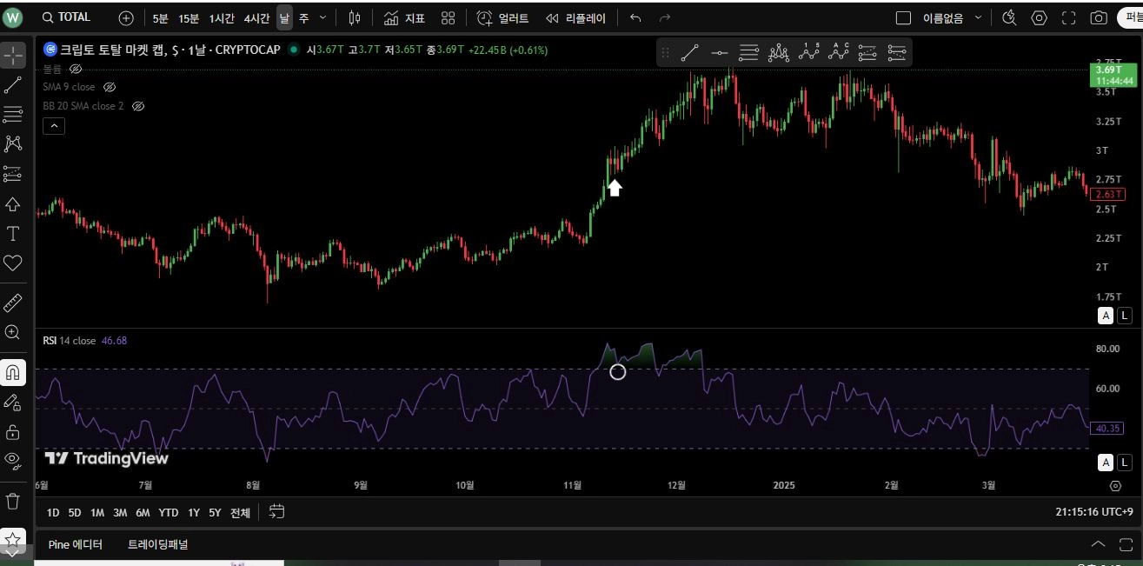
Task: Activate the magnet snap mode
Action: pos(13,373)
